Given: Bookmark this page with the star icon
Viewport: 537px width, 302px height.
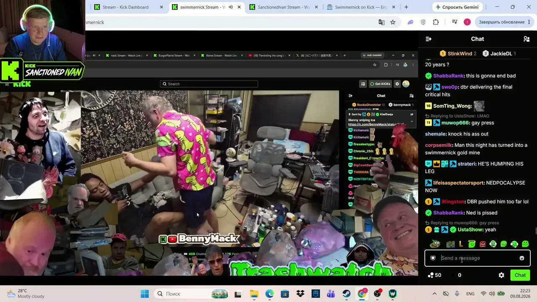Looking at the screenshot, I should pos(393,22).
